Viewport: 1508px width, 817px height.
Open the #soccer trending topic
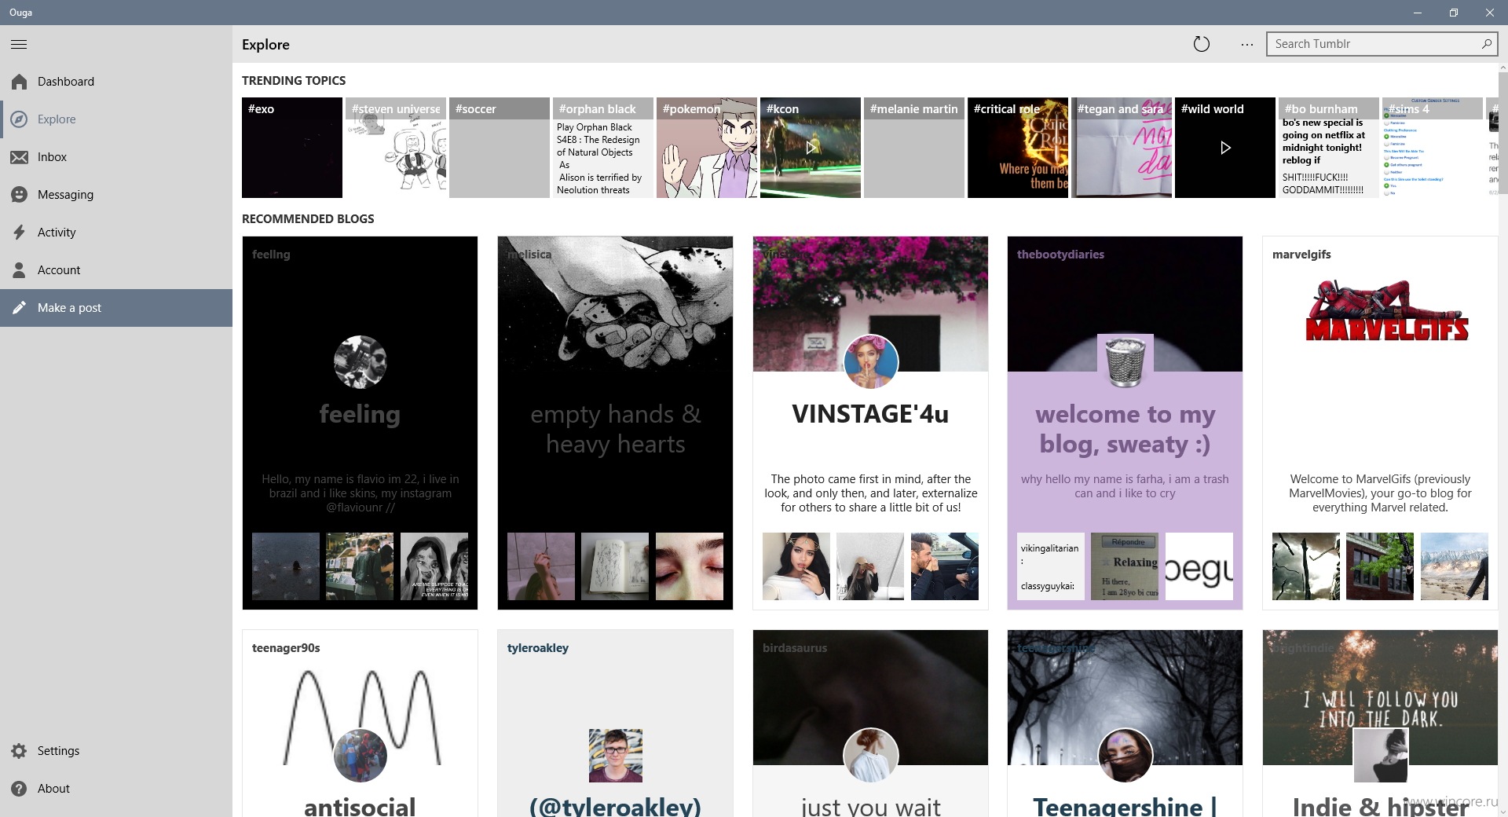(x=500, y=148)
